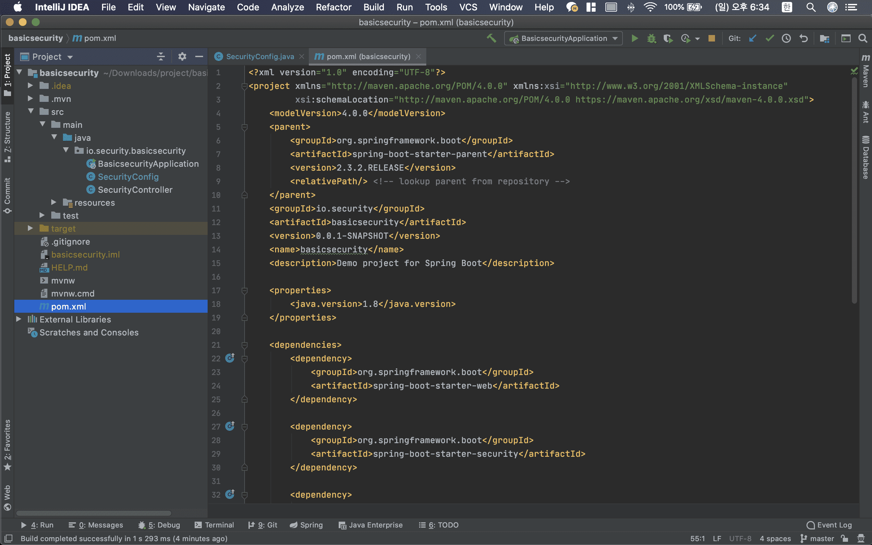Click the Git update project arrow
Viewport: 872px width, 545px height.
pyautogui.click(x=752, y=38)
